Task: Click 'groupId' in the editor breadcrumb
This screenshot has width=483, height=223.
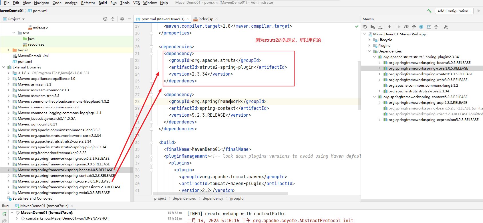Action: click(237, 198)
